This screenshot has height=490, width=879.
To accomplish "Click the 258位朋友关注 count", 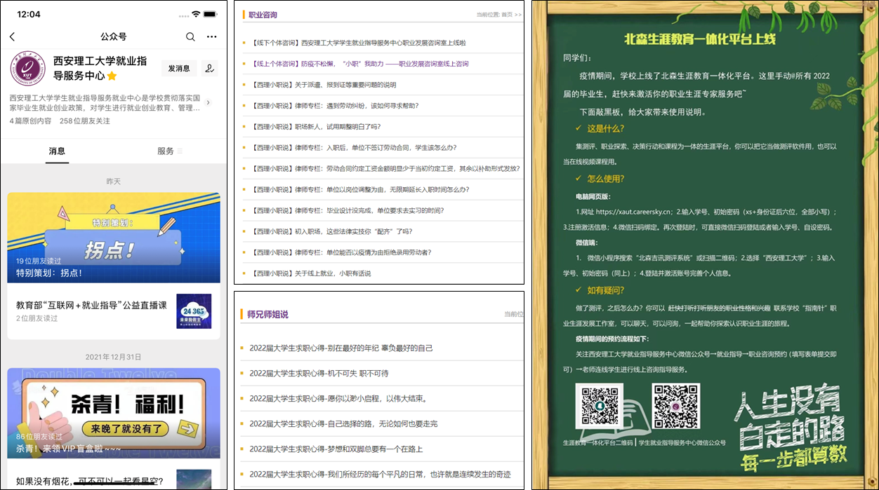I will pyautogui.click(x=85, y=121).
